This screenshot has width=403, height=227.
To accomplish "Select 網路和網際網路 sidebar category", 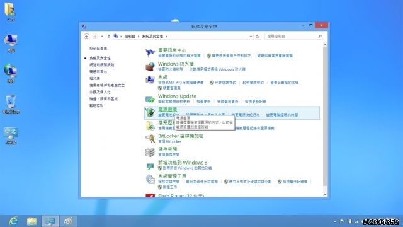I will 102,65.
